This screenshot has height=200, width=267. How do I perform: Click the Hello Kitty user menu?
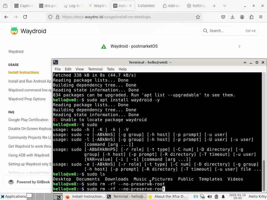pos(257,196)
